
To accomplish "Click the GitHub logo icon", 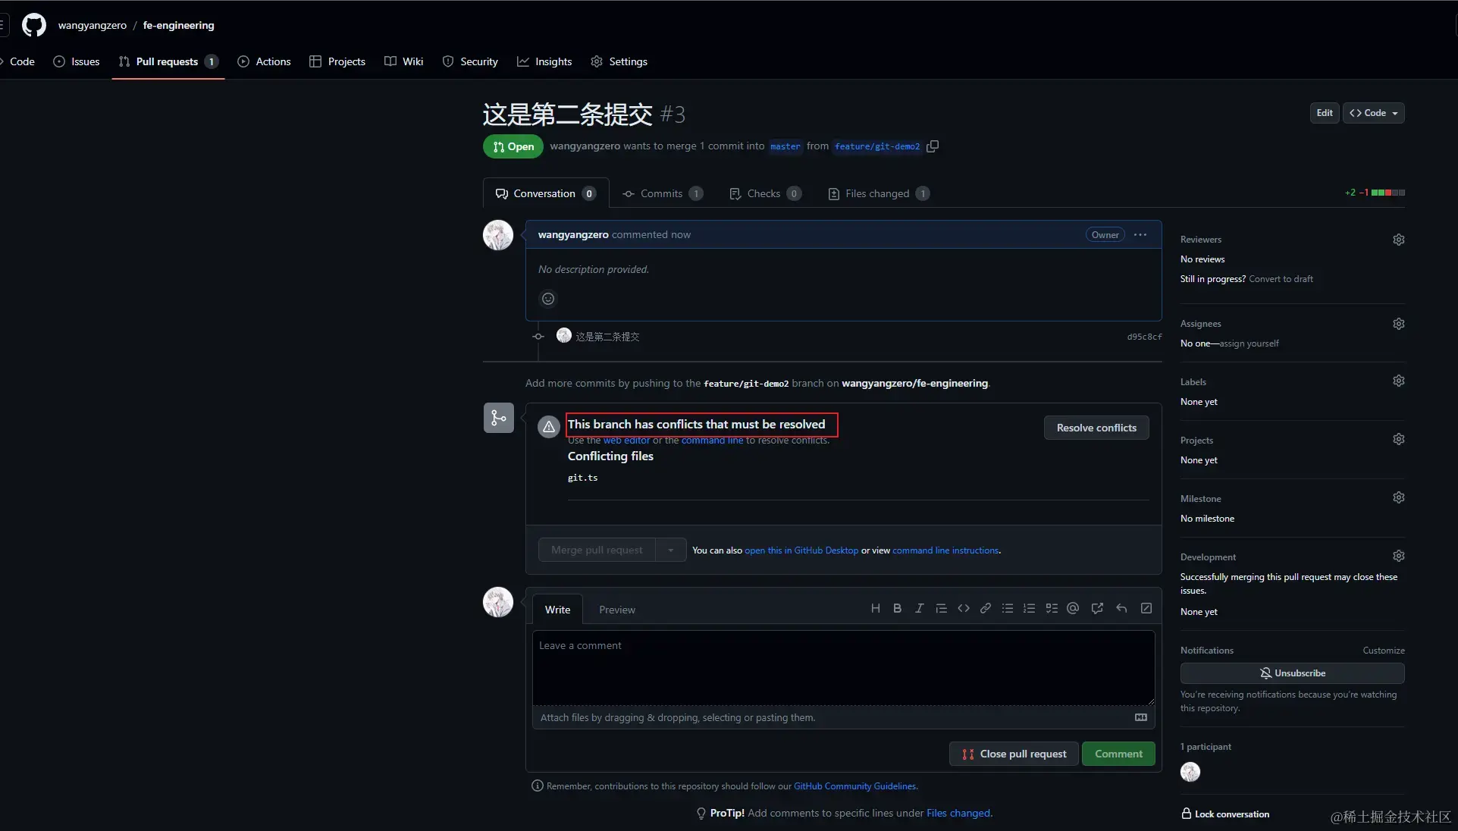I will pyautogui.click(x=33, y=25).
